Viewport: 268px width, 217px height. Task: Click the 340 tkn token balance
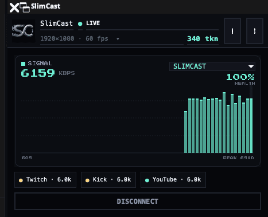pyautogui.click(x=203, y=39)
